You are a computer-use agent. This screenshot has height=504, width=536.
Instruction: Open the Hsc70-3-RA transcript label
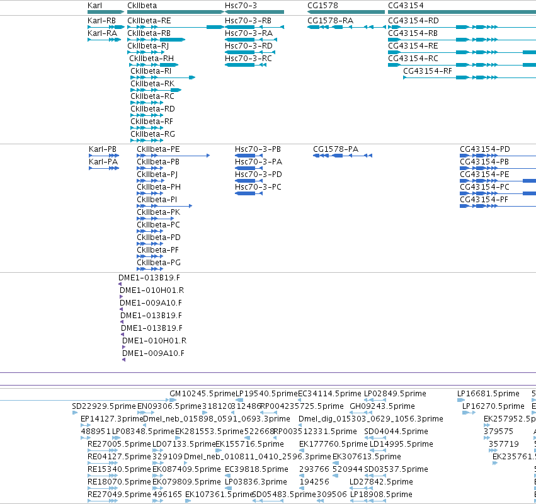[x=249, y=33]
